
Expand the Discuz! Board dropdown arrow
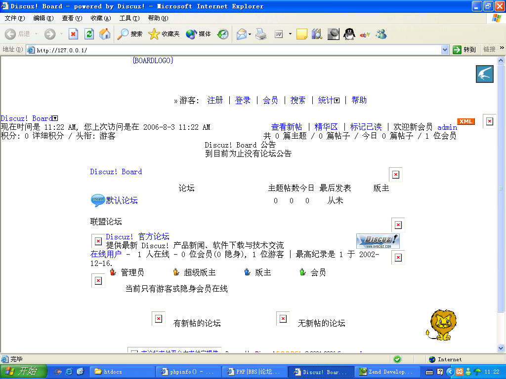point(54,118)
